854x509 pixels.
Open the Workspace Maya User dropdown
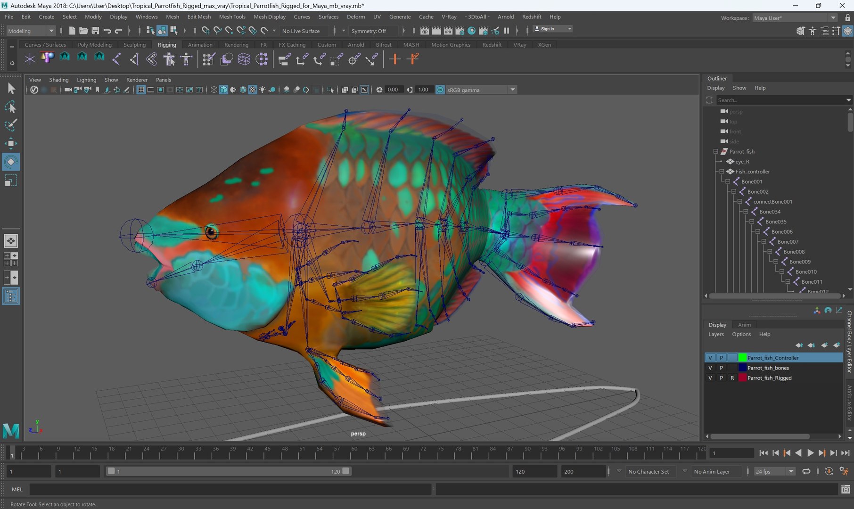coord(795,18)
